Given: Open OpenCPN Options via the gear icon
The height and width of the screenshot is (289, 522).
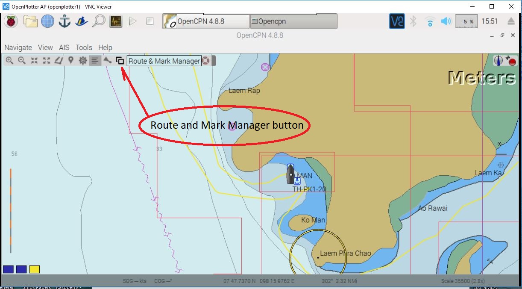Looking at the screenshot, I should (x=82, y=60).
